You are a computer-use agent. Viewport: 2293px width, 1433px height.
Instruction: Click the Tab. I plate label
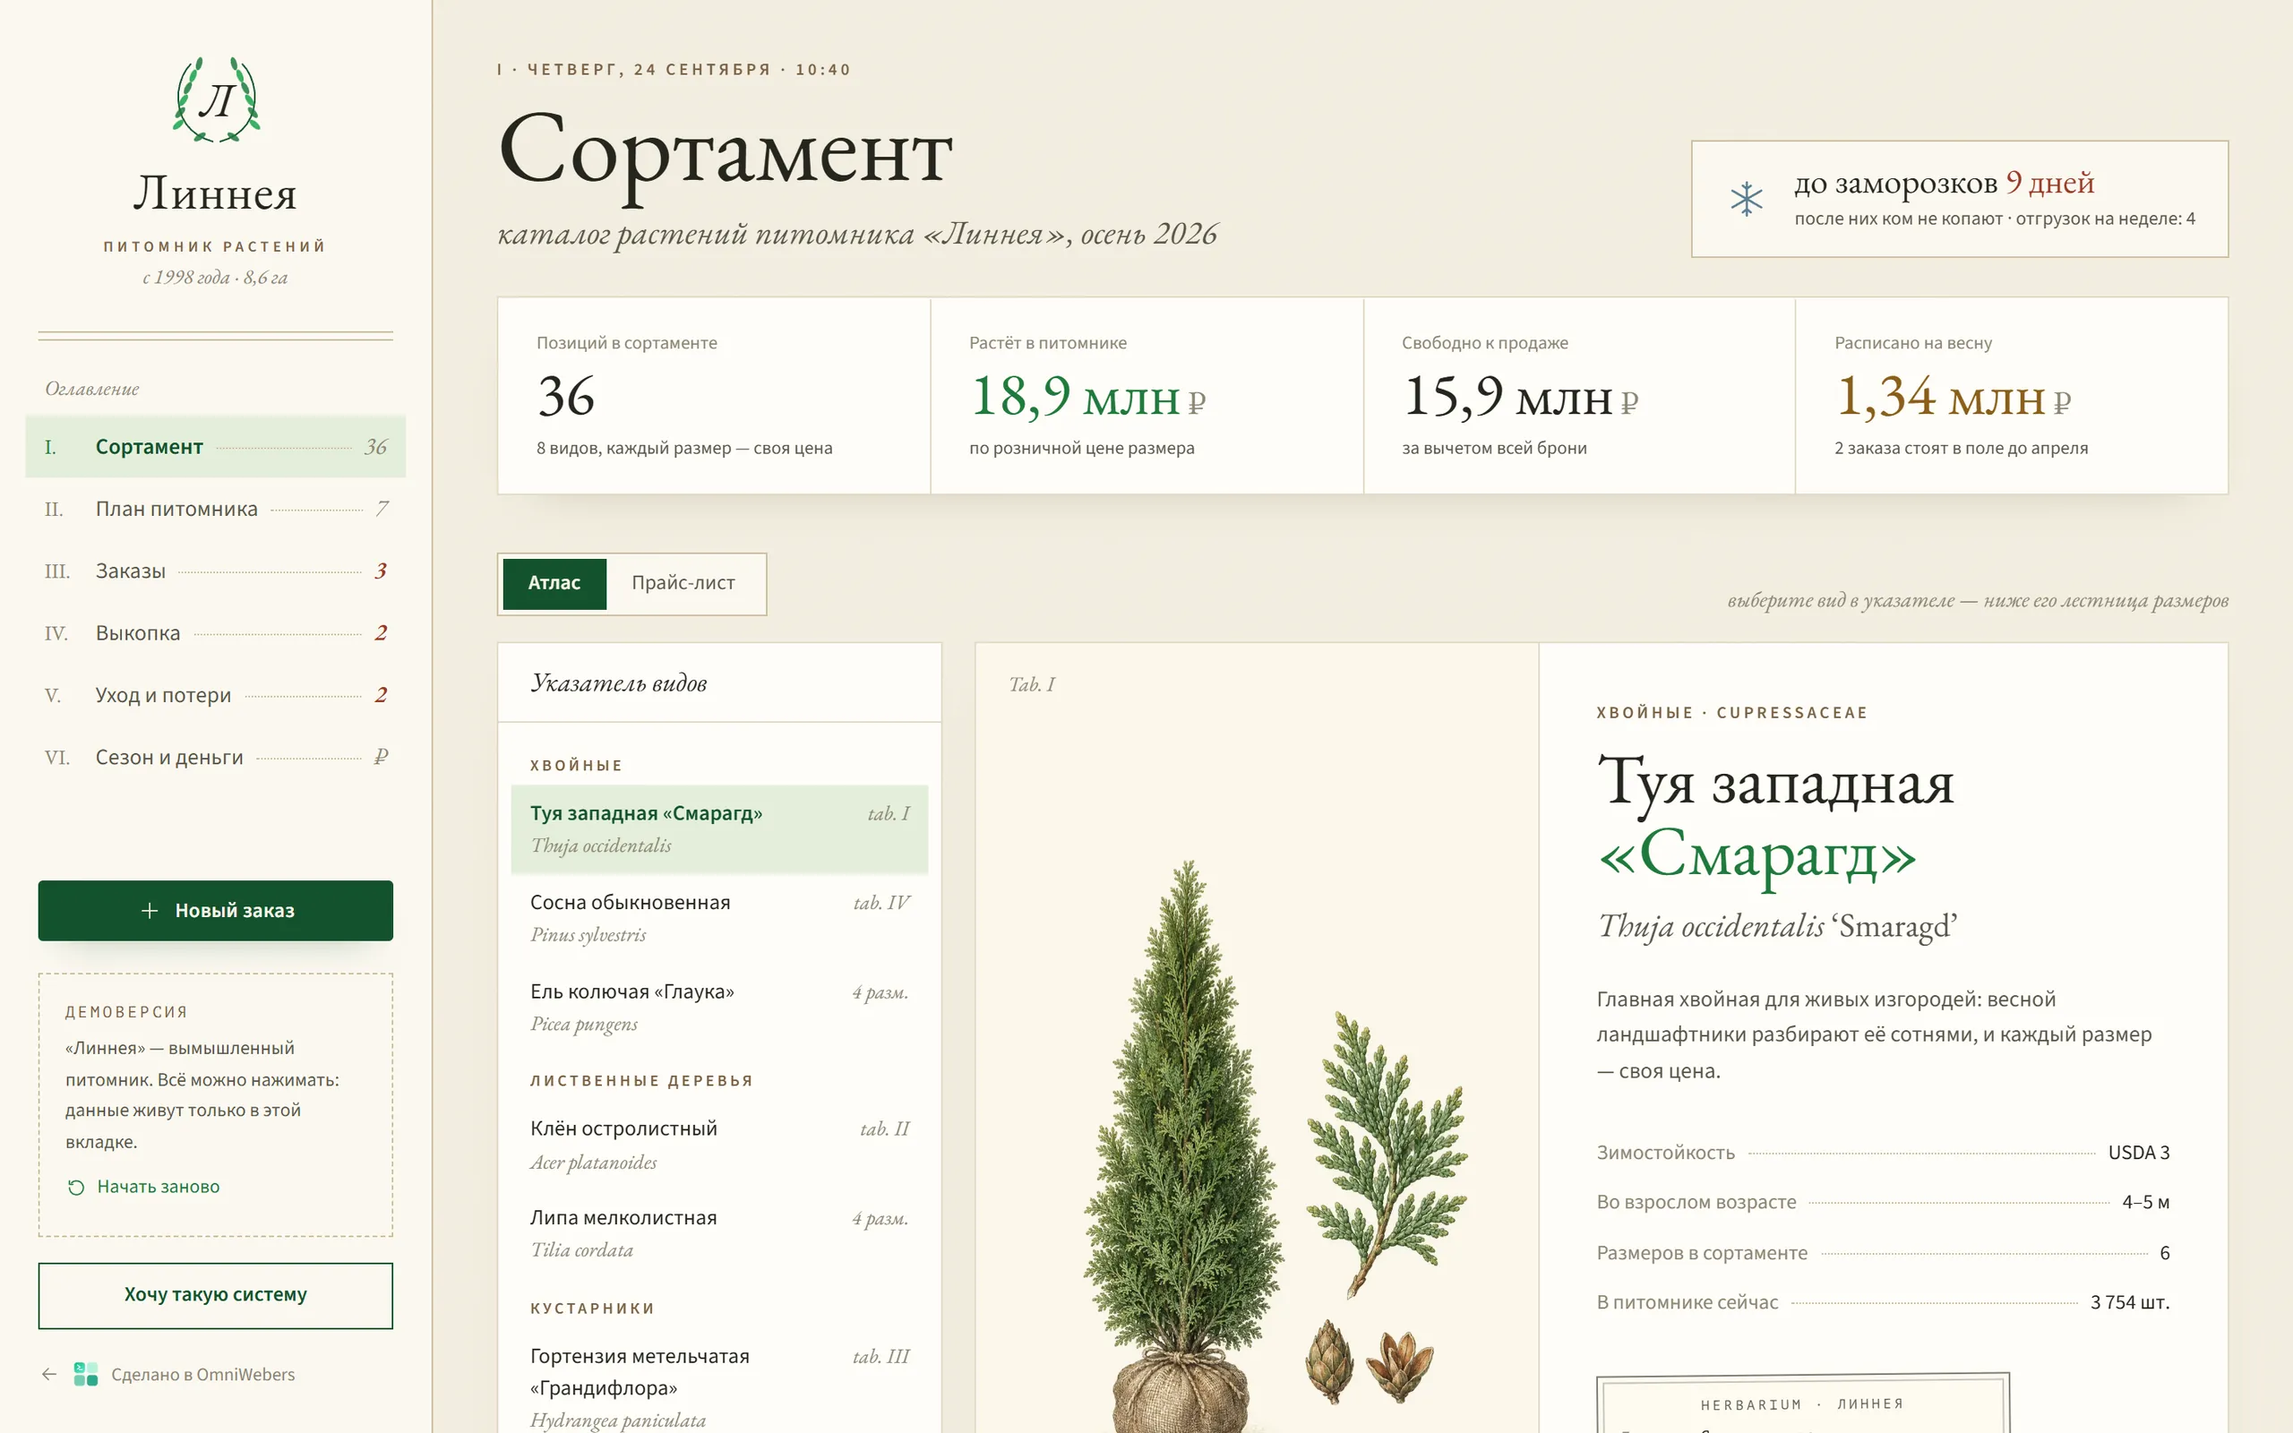[1031, 684]
